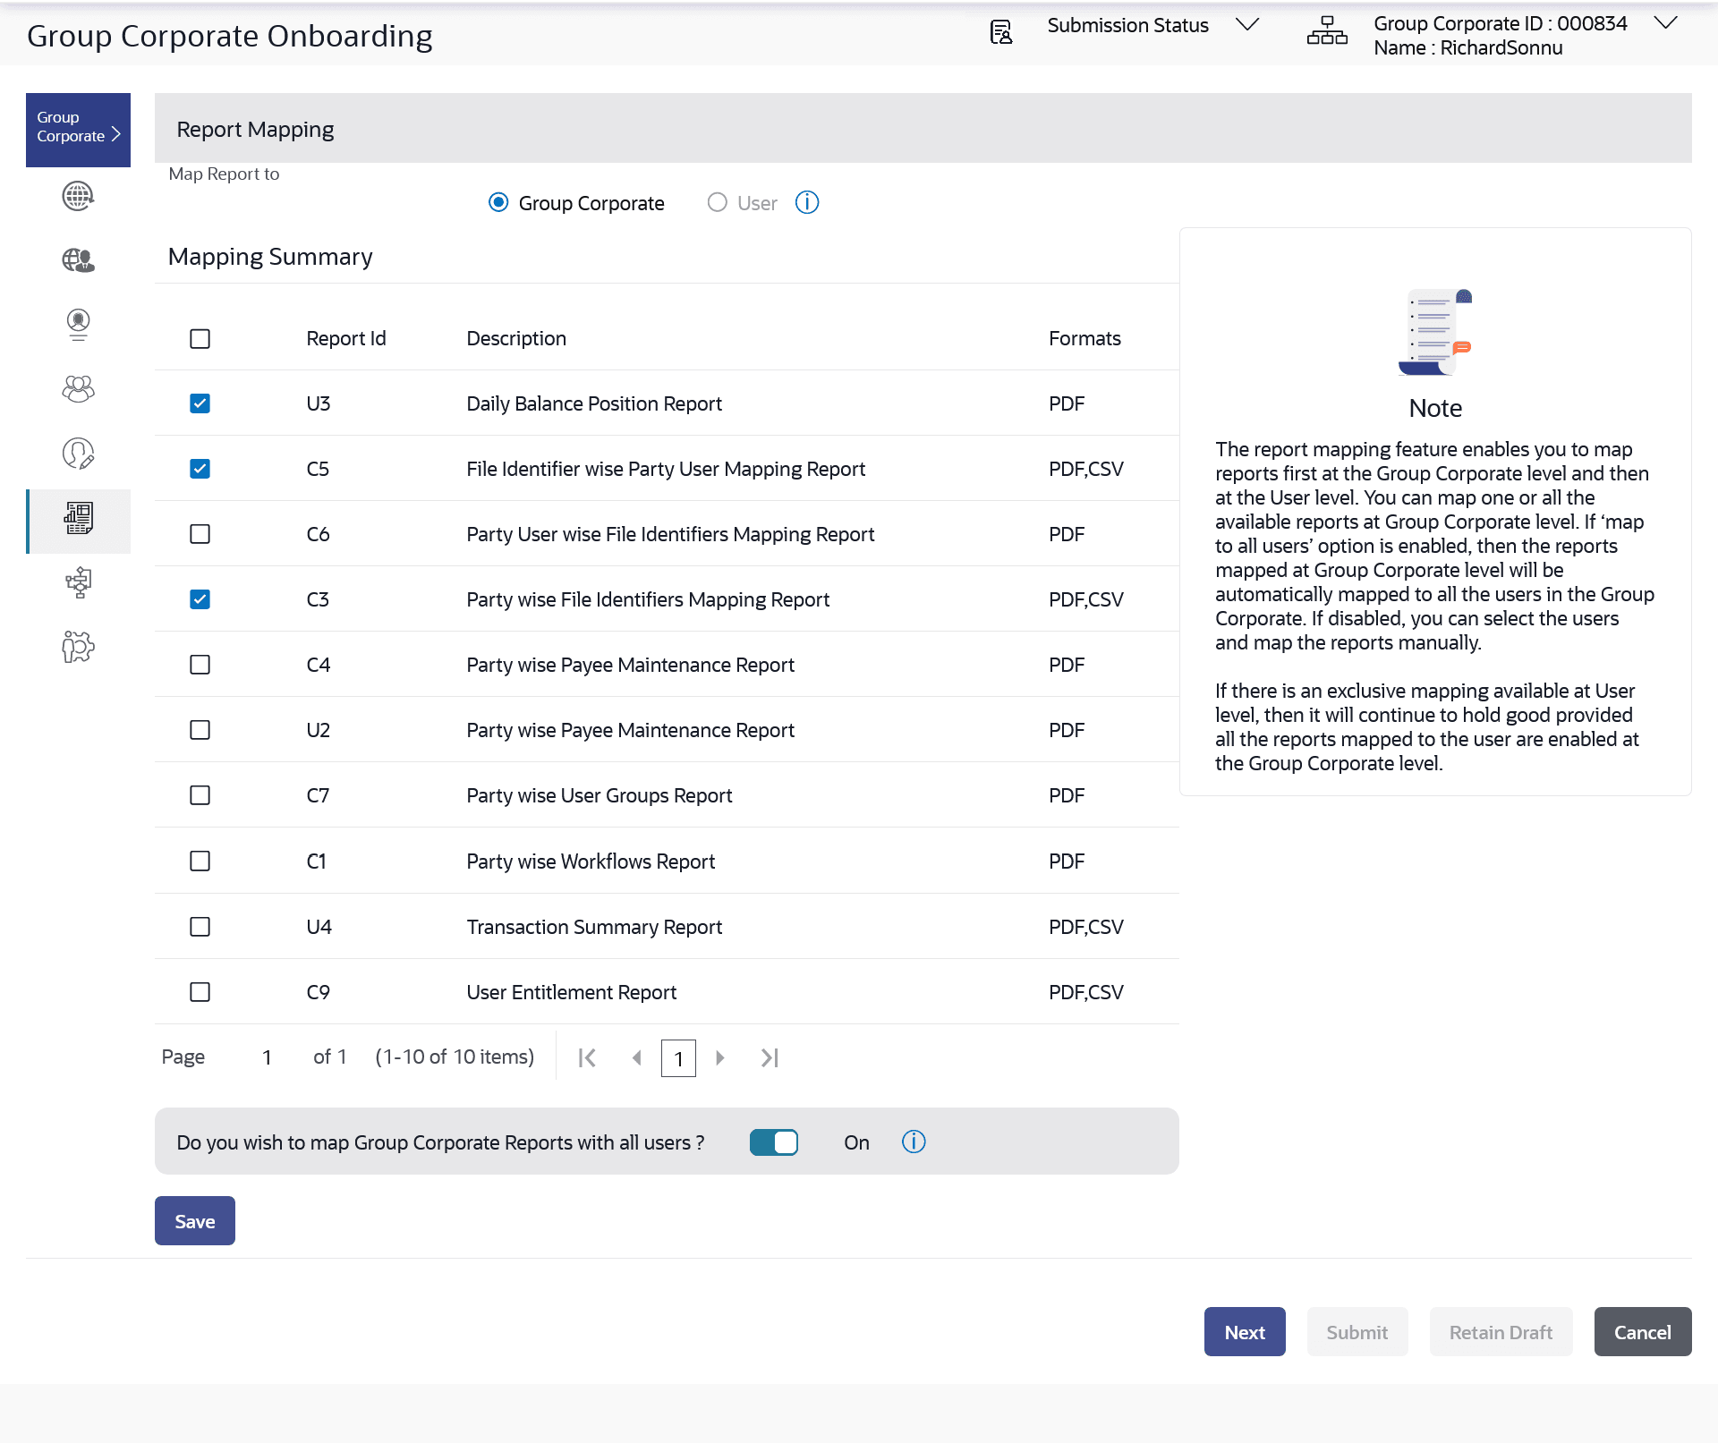Select the user profile sidebar icon
The width and height of the screenshot is (1718, 1443).
click(78, 324)
